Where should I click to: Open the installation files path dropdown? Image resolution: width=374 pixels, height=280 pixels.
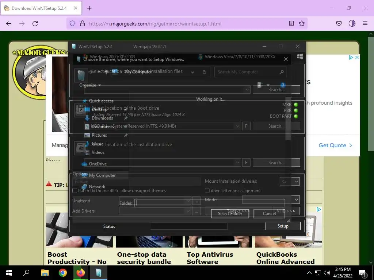(x=247, y=90)
